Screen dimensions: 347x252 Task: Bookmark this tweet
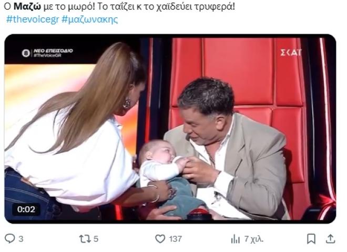point(311,239)
